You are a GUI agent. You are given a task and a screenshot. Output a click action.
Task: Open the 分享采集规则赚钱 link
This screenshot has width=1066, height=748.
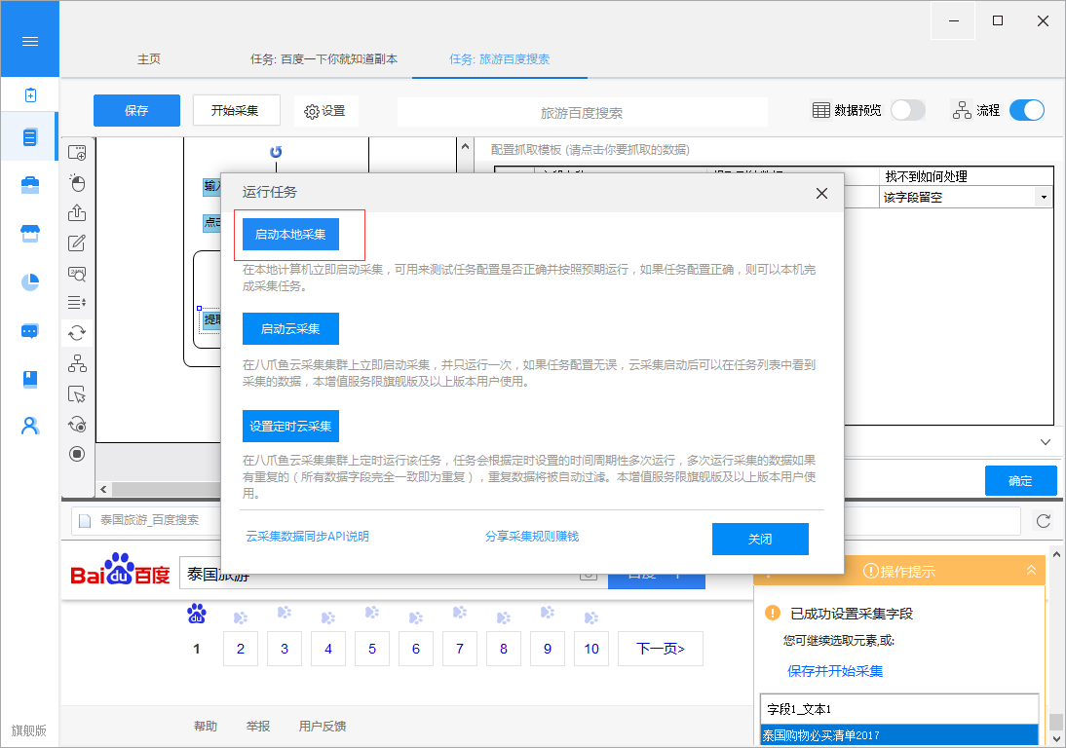click(x=532, y=536)
